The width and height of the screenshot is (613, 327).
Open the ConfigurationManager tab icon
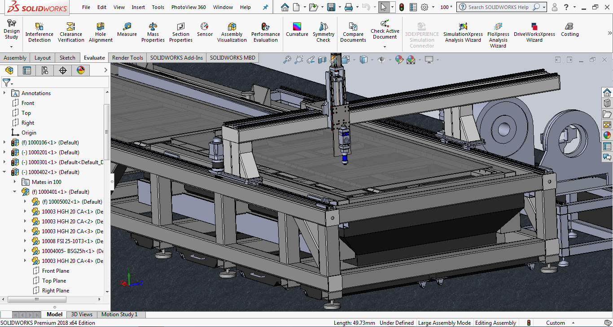tap(44, 70)
